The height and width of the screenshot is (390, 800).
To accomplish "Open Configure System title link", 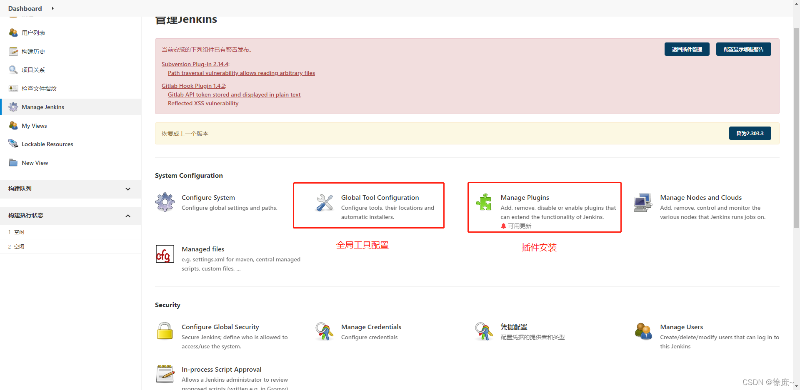I will click(208, 197).
